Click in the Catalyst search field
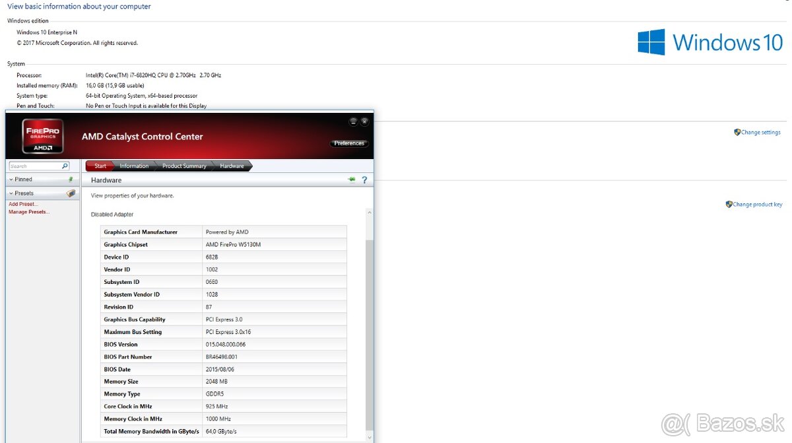The image size is (792, 443). tap(34, 166)
